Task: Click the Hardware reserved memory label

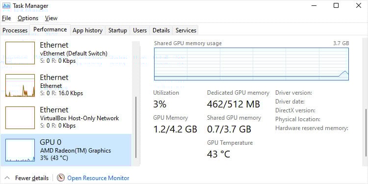Action: click(312, 128)
